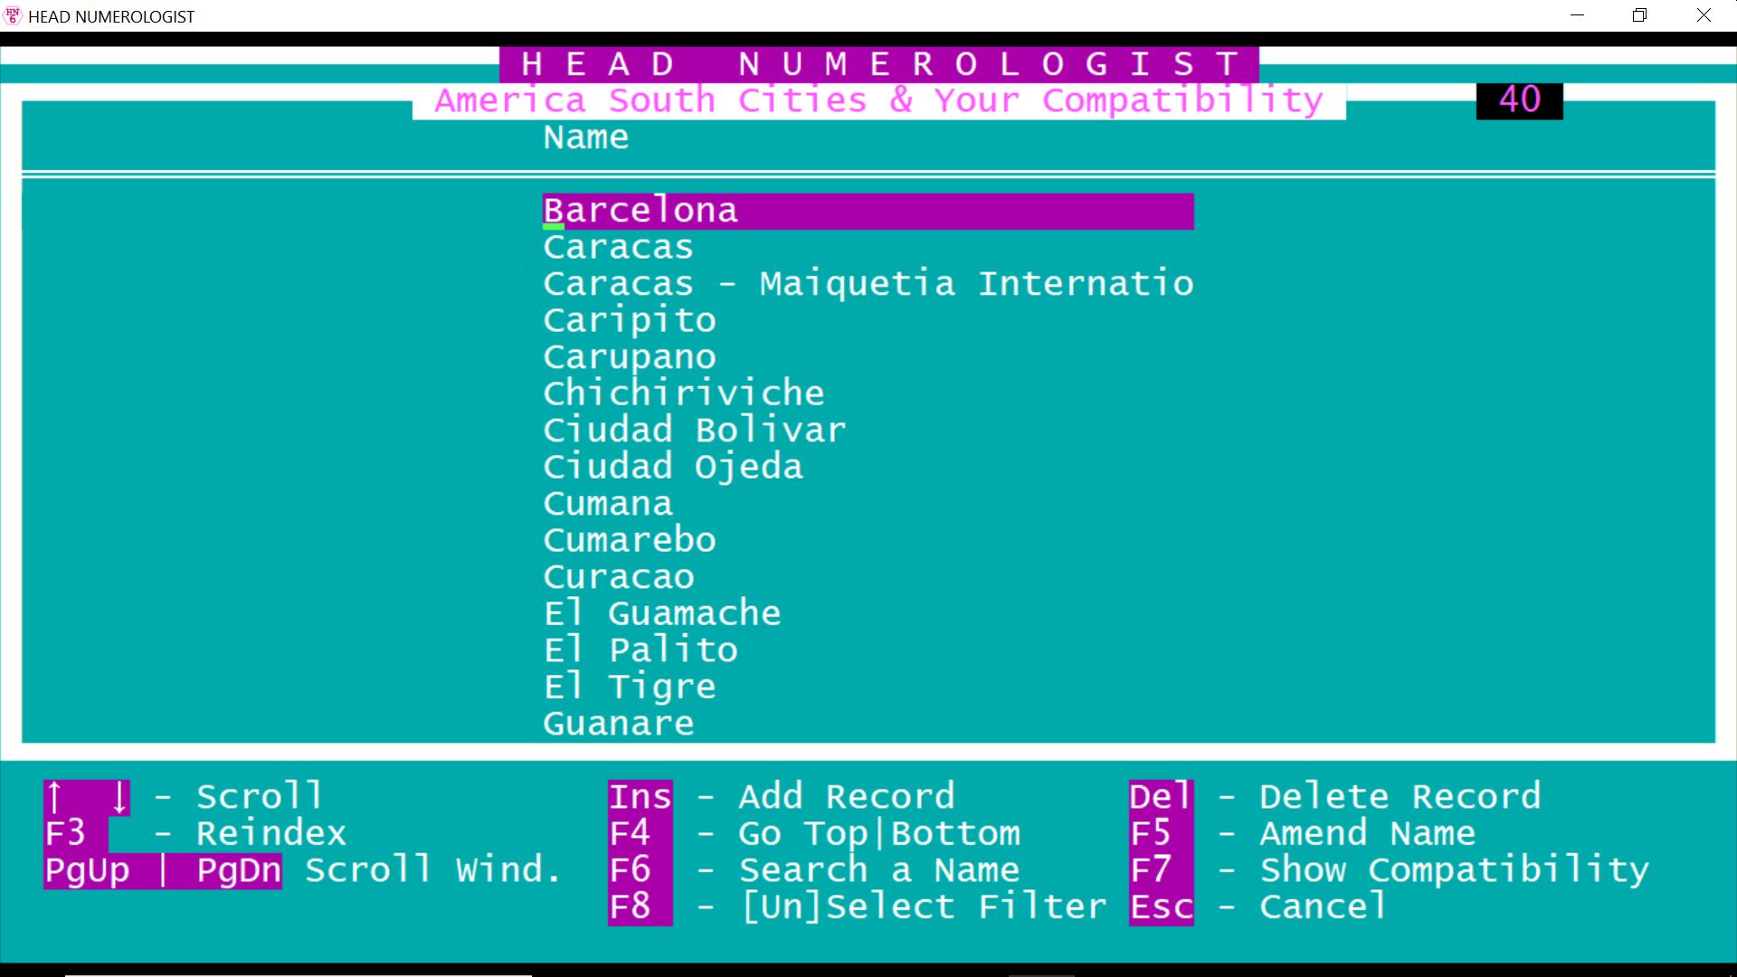Click F5 to amend the name

(1162, 834)
